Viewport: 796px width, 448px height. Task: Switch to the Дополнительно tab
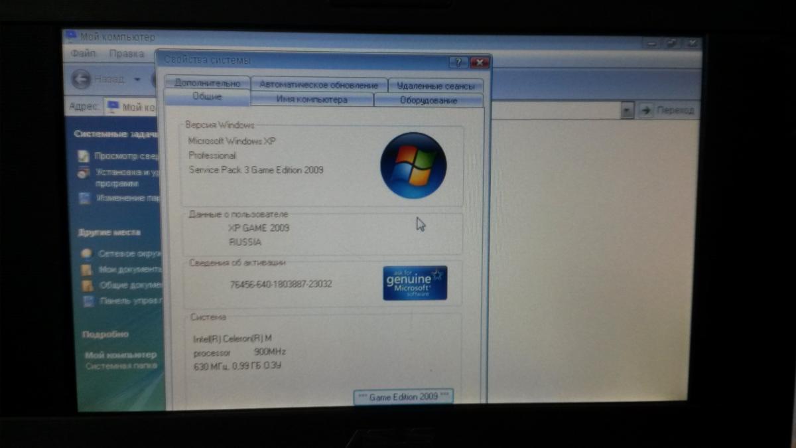coord(207,84)
